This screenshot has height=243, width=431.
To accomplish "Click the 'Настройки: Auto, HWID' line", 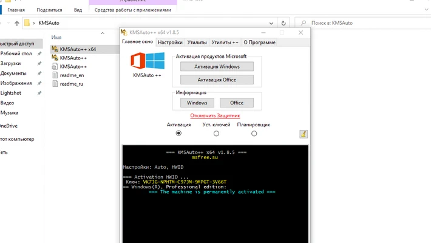I will click(153, 167).
